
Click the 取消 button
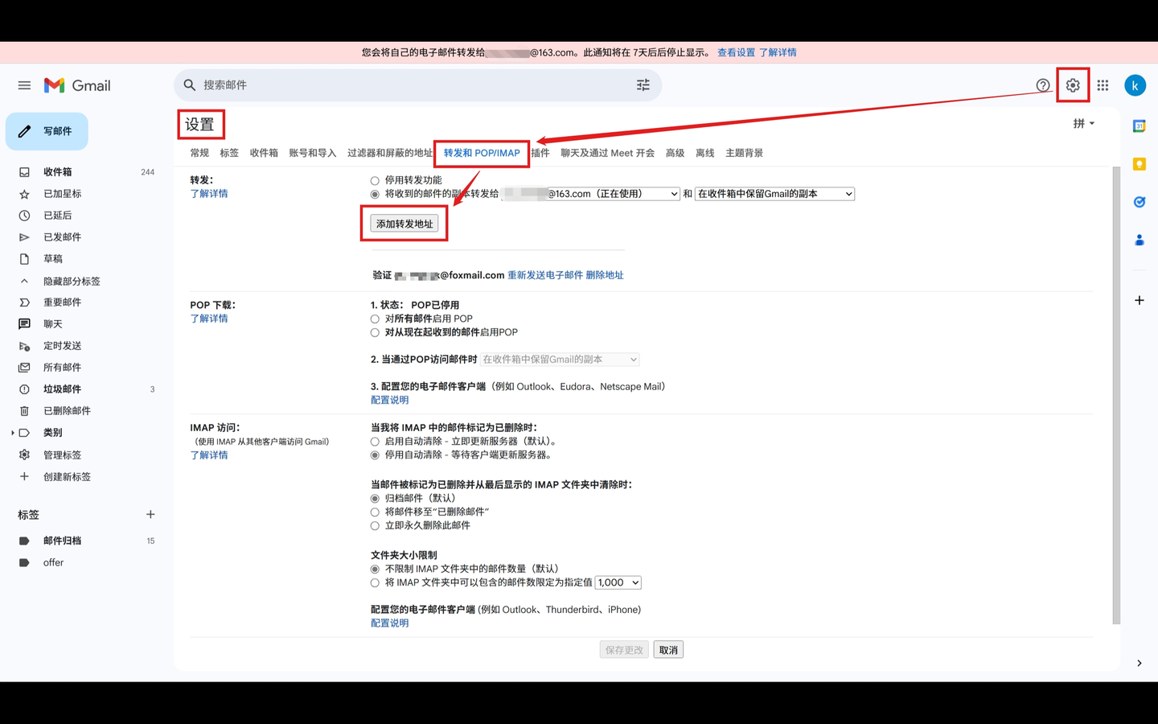pyautogui.click(x=668, y=650)
